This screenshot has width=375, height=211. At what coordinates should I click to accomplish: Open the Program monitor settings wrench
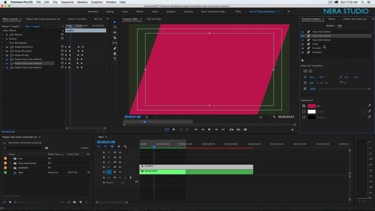point(274,117)
